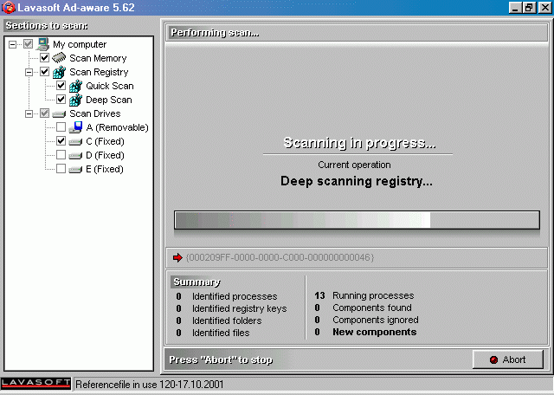Click 'Components found' summary row
Image resolution: width=554 pixels, height=395 pixels.
click(x=363, y=308)
